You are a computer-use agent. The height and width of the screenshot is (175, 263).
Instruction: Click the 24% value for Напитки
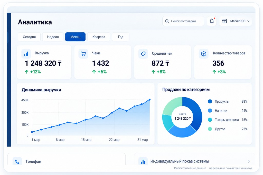tap(245, 111)
